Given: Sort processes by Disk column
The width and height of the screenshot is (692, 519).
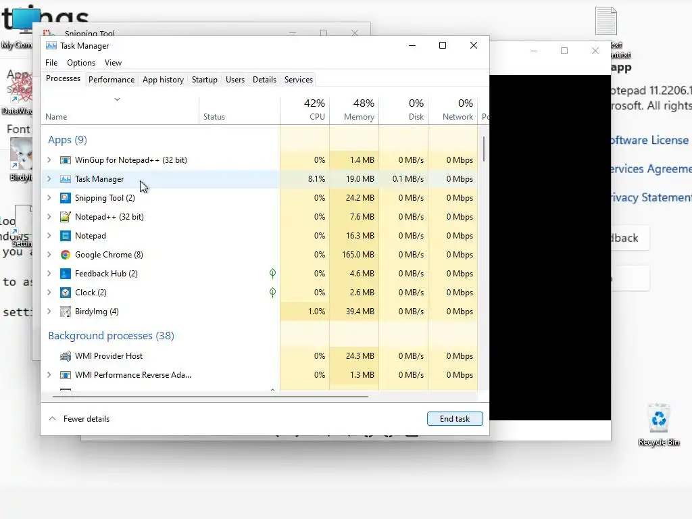Looking at the screenshot, I should point(403,109).
